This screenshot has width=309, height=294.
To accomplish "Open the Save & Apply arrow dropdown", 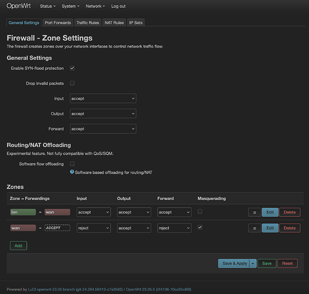I will click(x=253, y=263).
